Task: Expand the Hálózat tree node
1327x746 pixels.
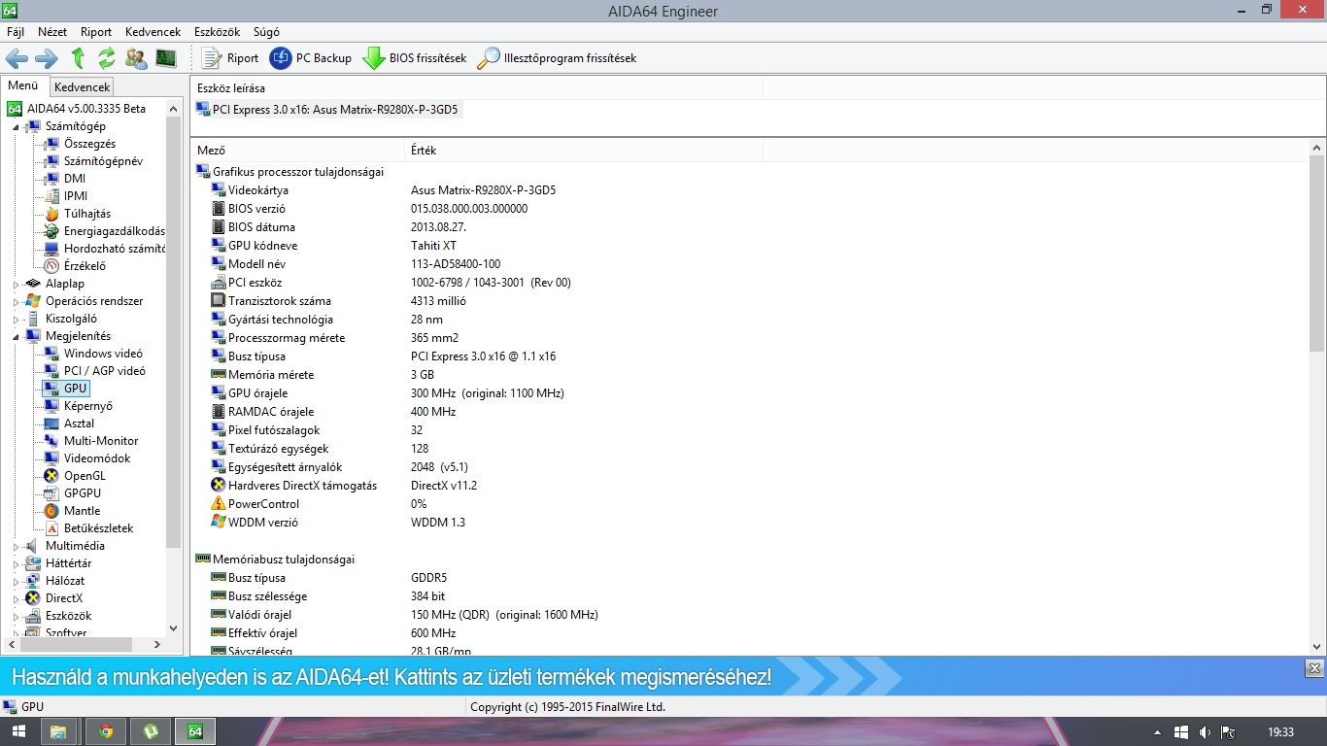Action: [17, 581]
